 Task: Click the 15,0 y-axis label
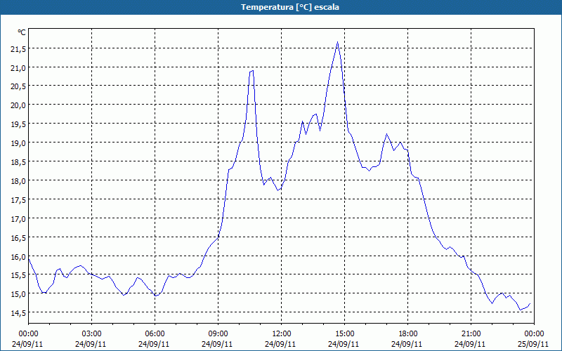tap(18, 294)
